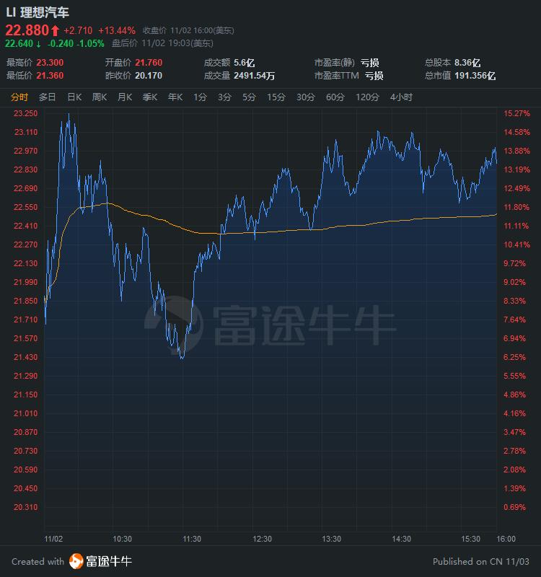Select the 5分 interval tab
This screenshot has width=541, height=577.
pos(249,97)
